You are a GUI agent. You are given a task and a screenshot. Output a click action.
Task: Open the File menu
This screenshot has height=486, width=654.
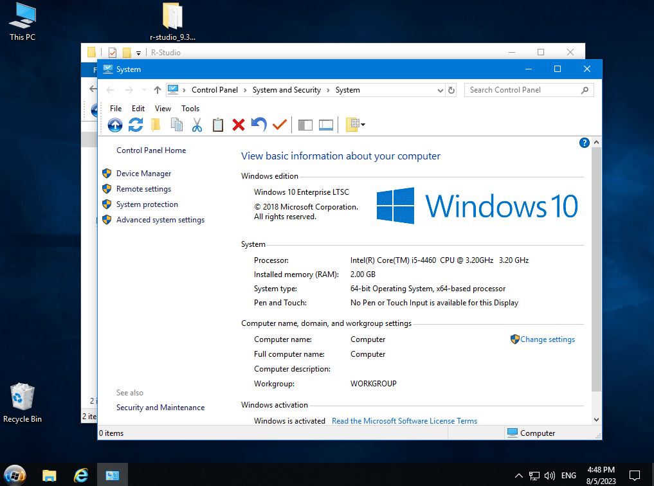click(x=116, y=109)
